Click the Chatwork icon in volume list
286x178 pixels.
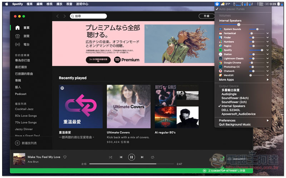coord(221,71)
